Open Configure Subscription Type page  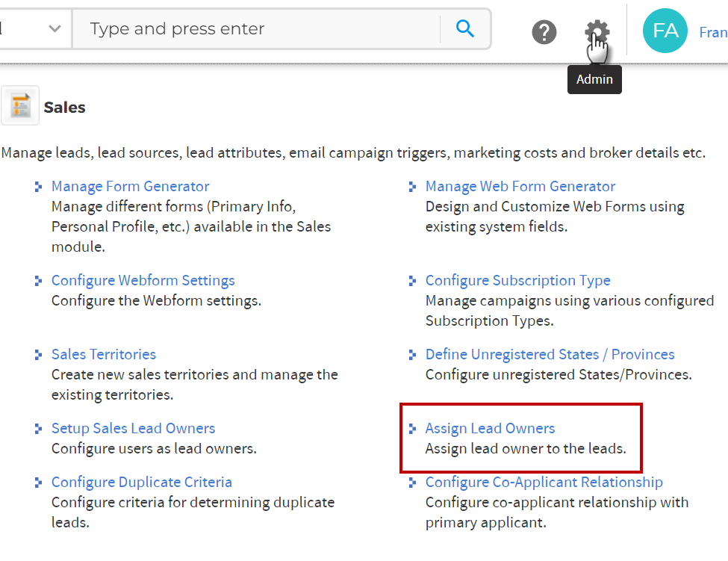tap(517, 281)
